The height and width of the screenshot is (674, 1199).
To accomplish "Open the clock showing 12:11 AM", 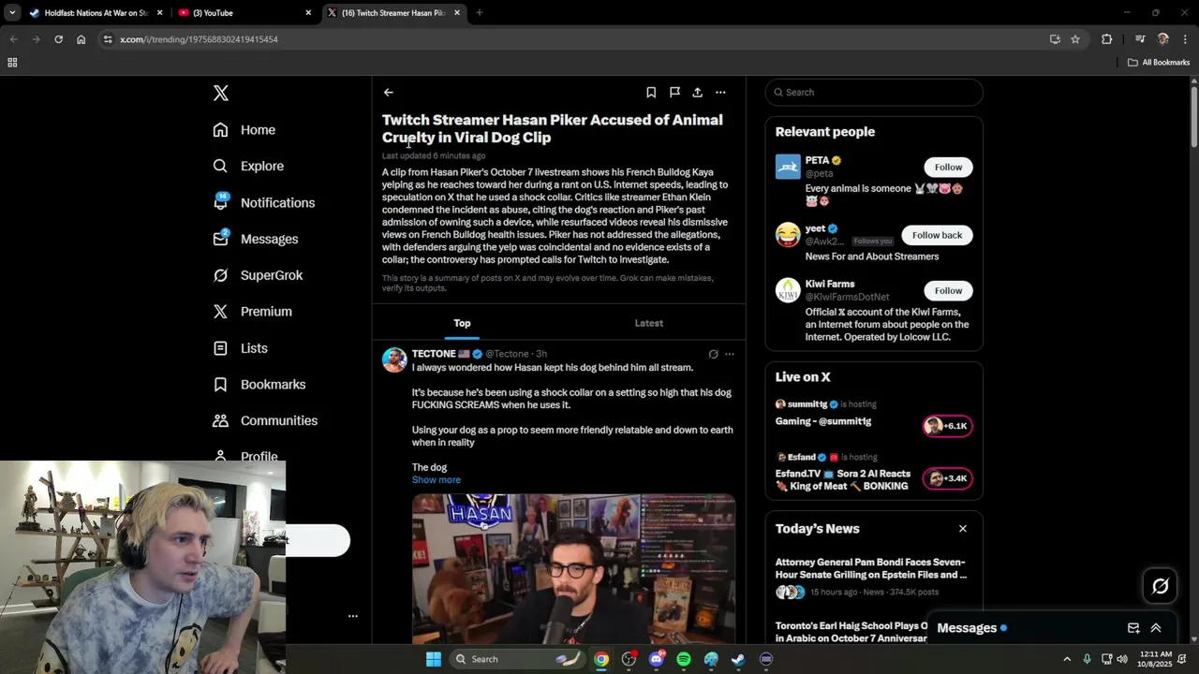I will (1157, 659).
